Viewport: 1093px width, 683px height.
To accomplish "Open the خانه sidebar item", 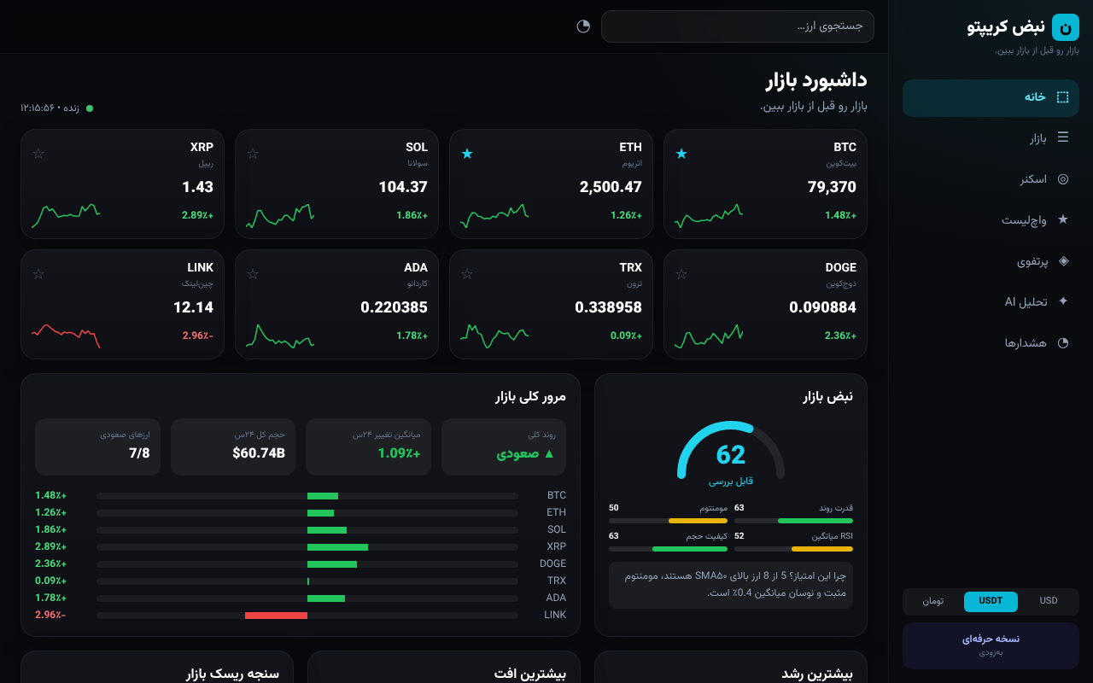I will click(991, 97).
